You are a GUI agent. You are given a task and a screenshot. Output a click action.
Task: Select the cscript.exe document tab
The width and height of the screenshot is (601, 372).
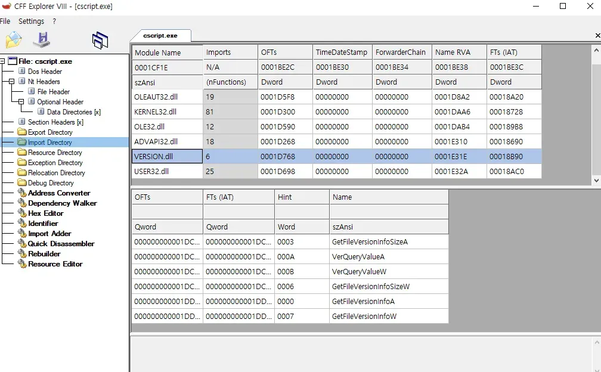pos(160,36)
